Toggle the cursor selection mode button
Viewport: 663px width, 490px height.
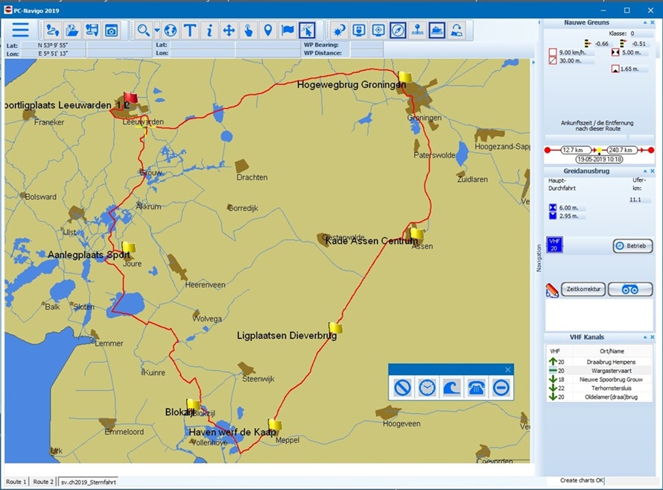point(307,30)
